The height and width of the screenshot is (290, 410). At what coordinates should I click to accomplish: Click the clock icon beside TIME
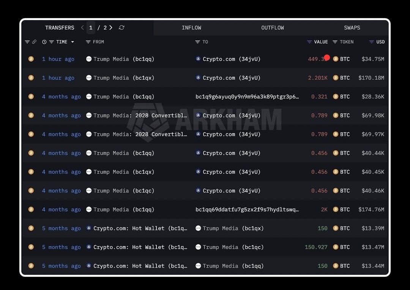(44, 42)
